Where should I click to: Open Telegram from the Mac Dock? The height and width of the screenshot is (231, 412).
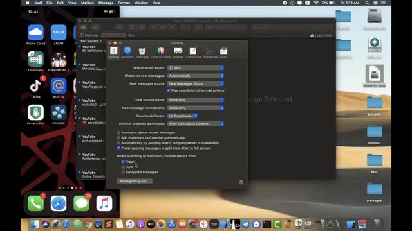click(x=245, y=224)
